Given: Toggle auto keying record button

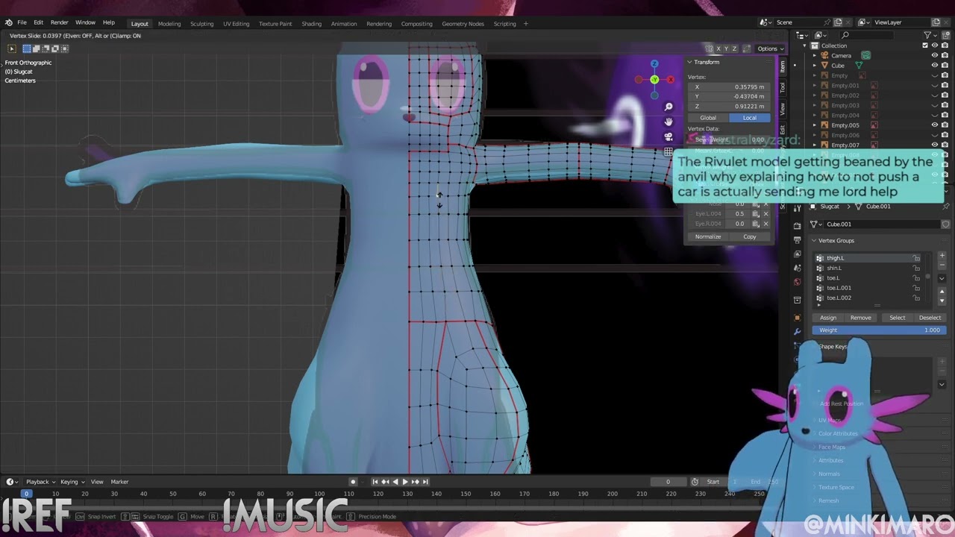Looking at the screenshot, I should [353, 482].
